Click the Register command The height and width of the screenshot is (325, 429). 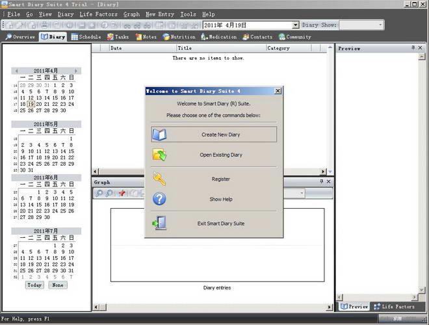[214, 179]
